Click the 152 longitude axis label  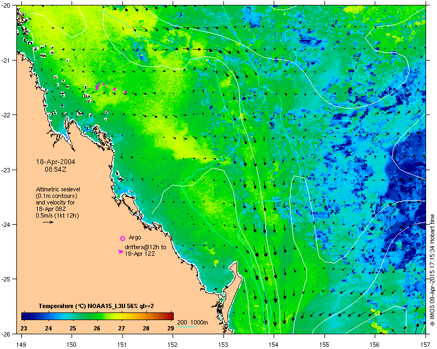[x=173, y=344]
